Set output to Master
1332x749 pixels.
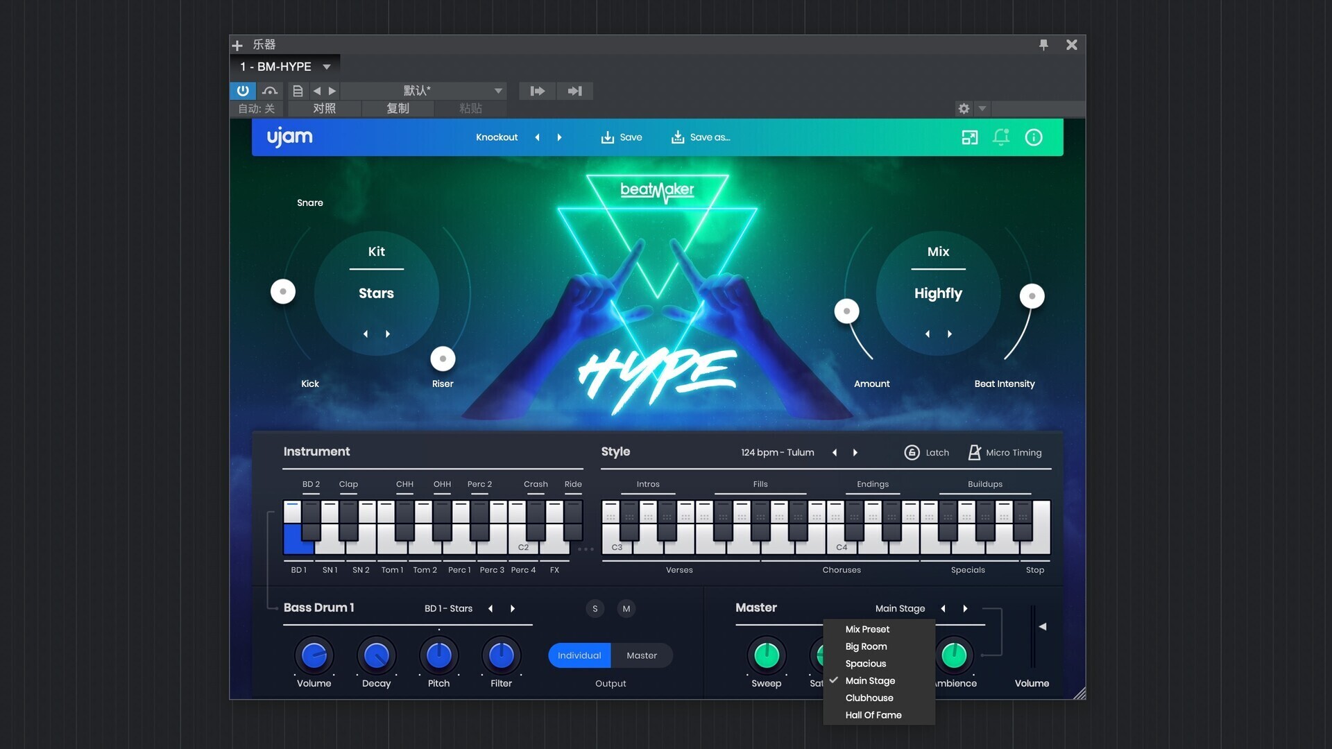coord(642,655)
